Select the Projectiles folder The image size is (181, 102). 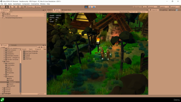10,73
